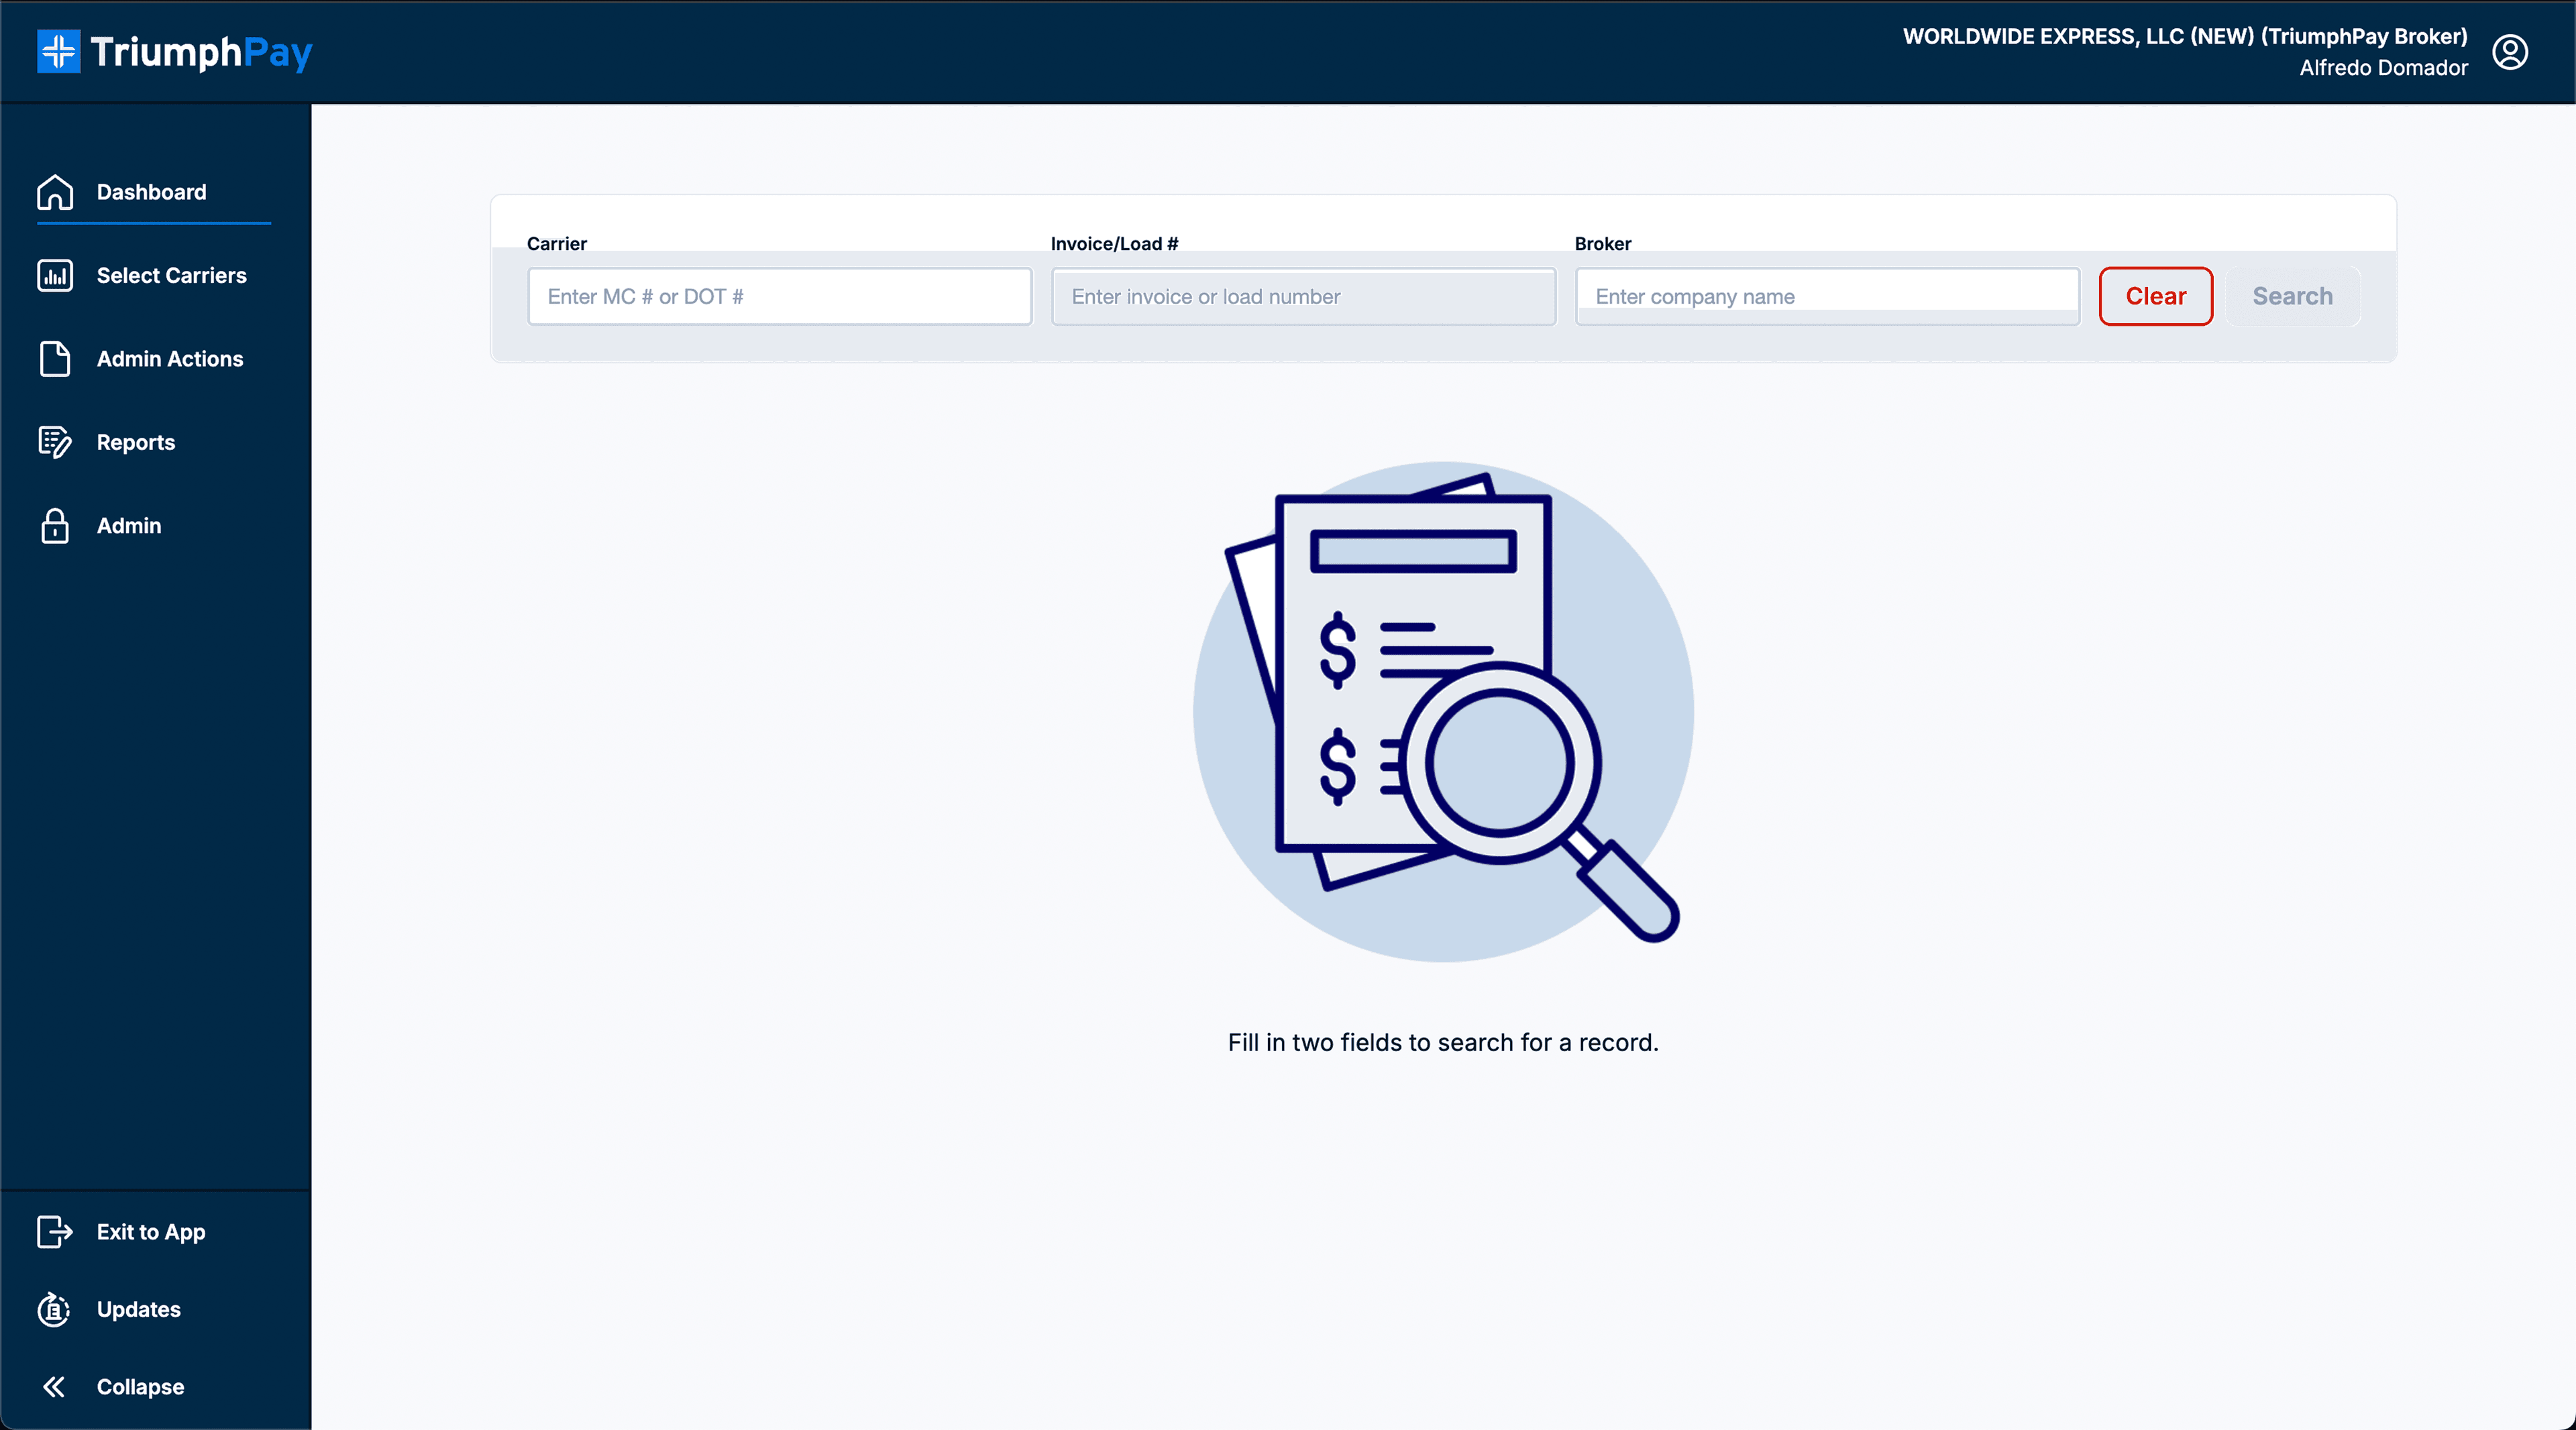Click the WORLDWIDE EXPRESS, LLC account name

click(x=2185, y=36)
